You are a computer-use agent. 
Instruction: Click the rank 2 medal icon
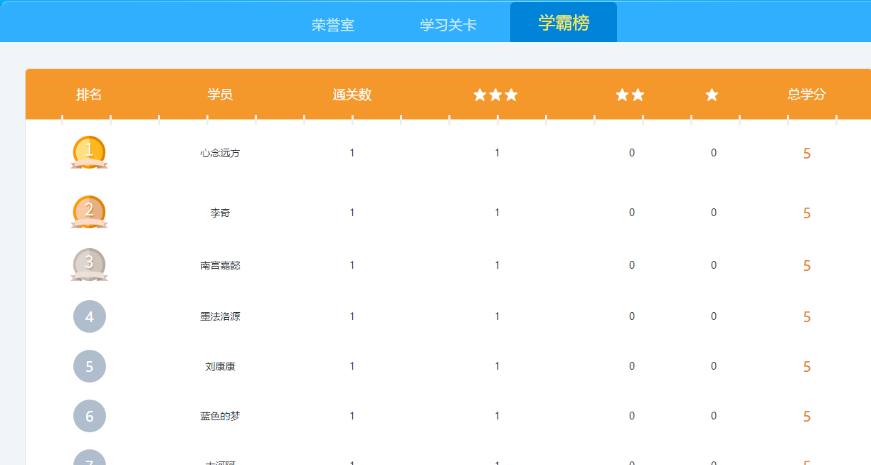click(89, 211)
